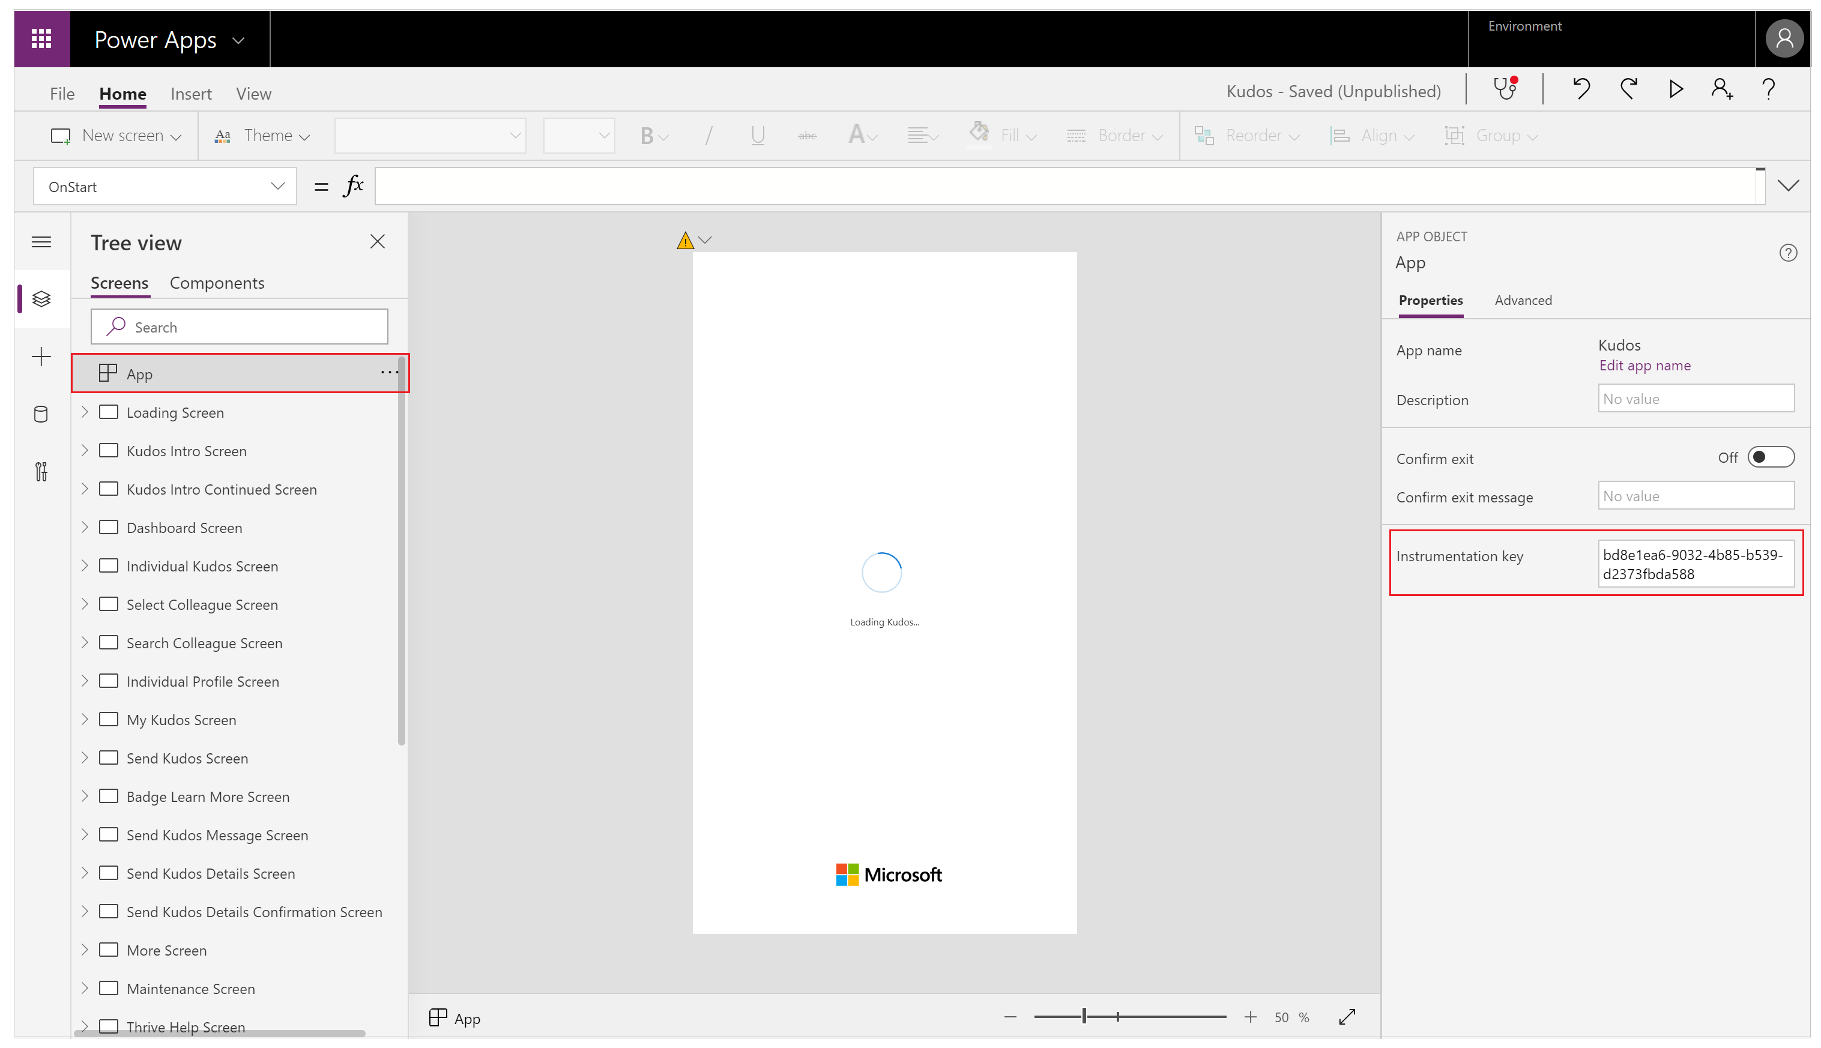Viewport: 1821px width, 1048px height.
Task: Click Edit app name link
Action: point(1644,365)
